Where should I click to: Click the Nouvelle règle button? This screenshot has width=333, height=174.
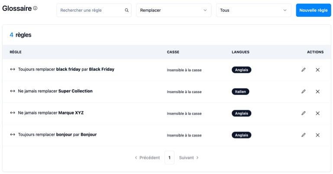tap(314, 10)
